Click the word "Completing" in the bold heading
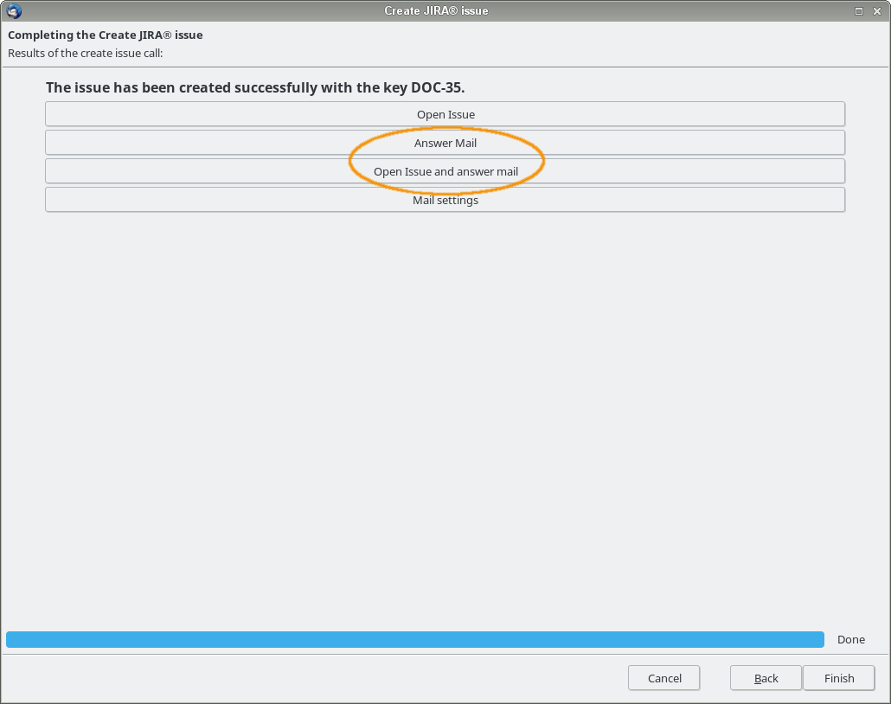This screenshot has width=891, height=704. [40, 35]
